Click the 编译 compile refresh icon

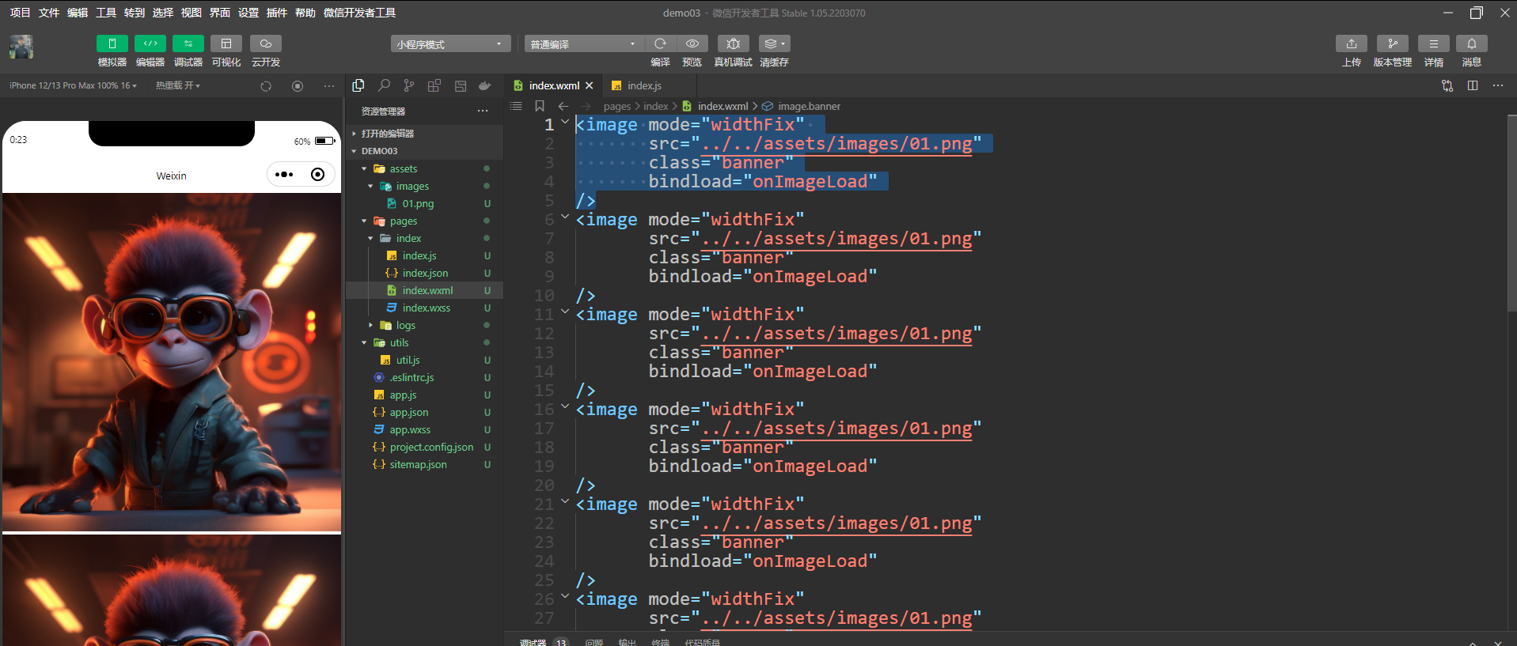click(660, 43)
